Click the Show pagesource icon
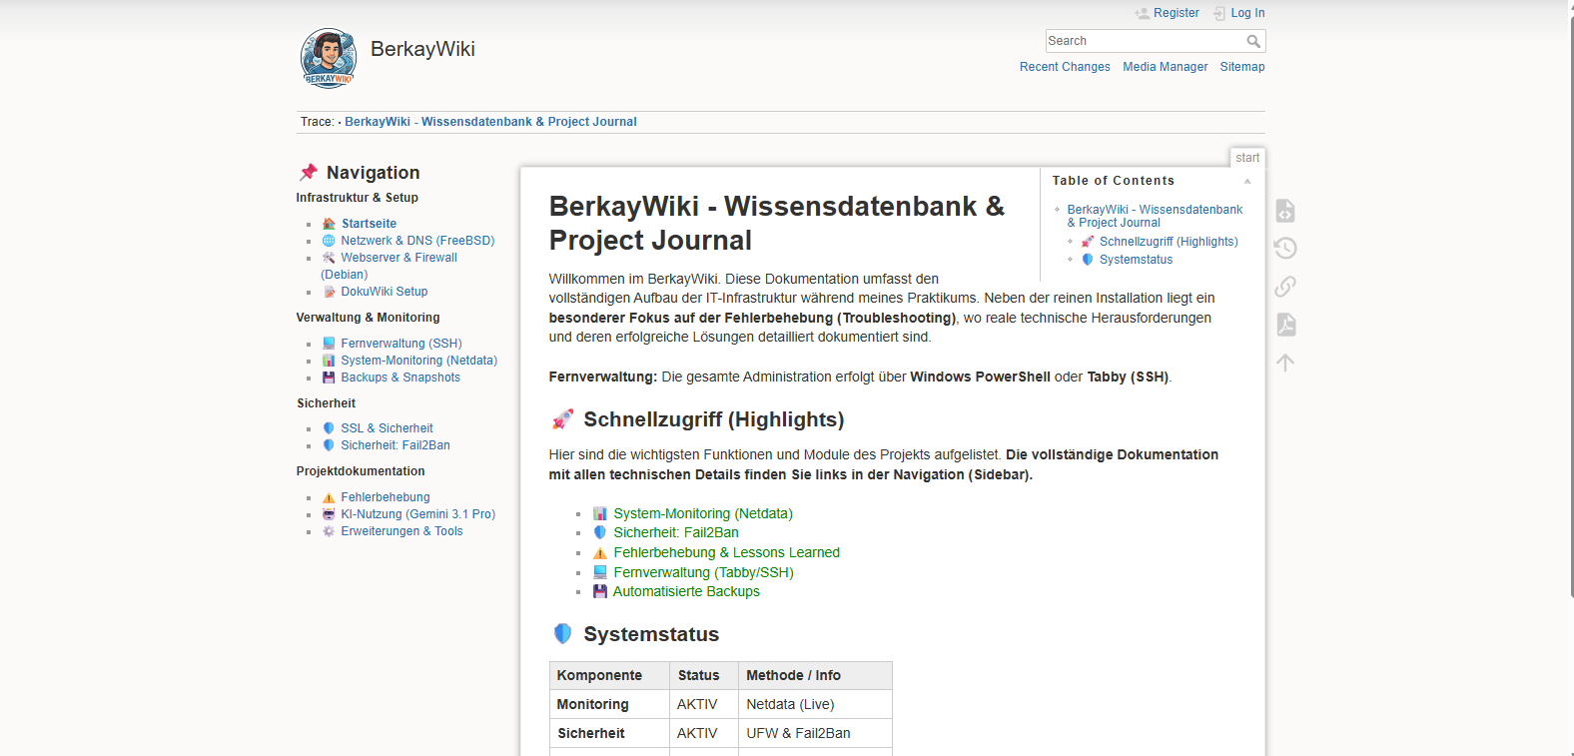 pos(1285,211)
